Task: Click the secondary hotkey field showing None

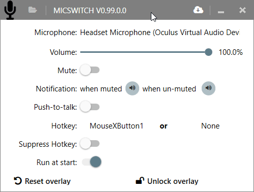Action: point(210,126)
